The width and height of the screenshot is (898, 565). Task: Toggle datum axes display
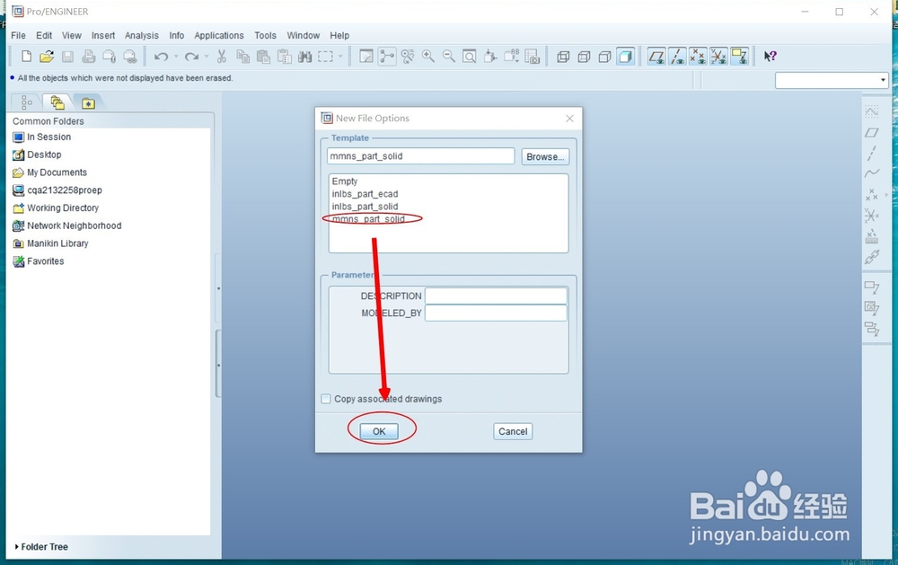click(x=677, y=57)
